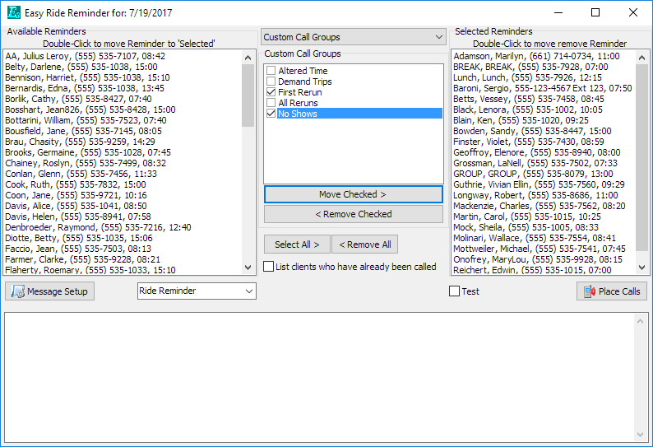653x447 pixels.
Task: Click inside the bottom log text area
Action: coord(320,377)
